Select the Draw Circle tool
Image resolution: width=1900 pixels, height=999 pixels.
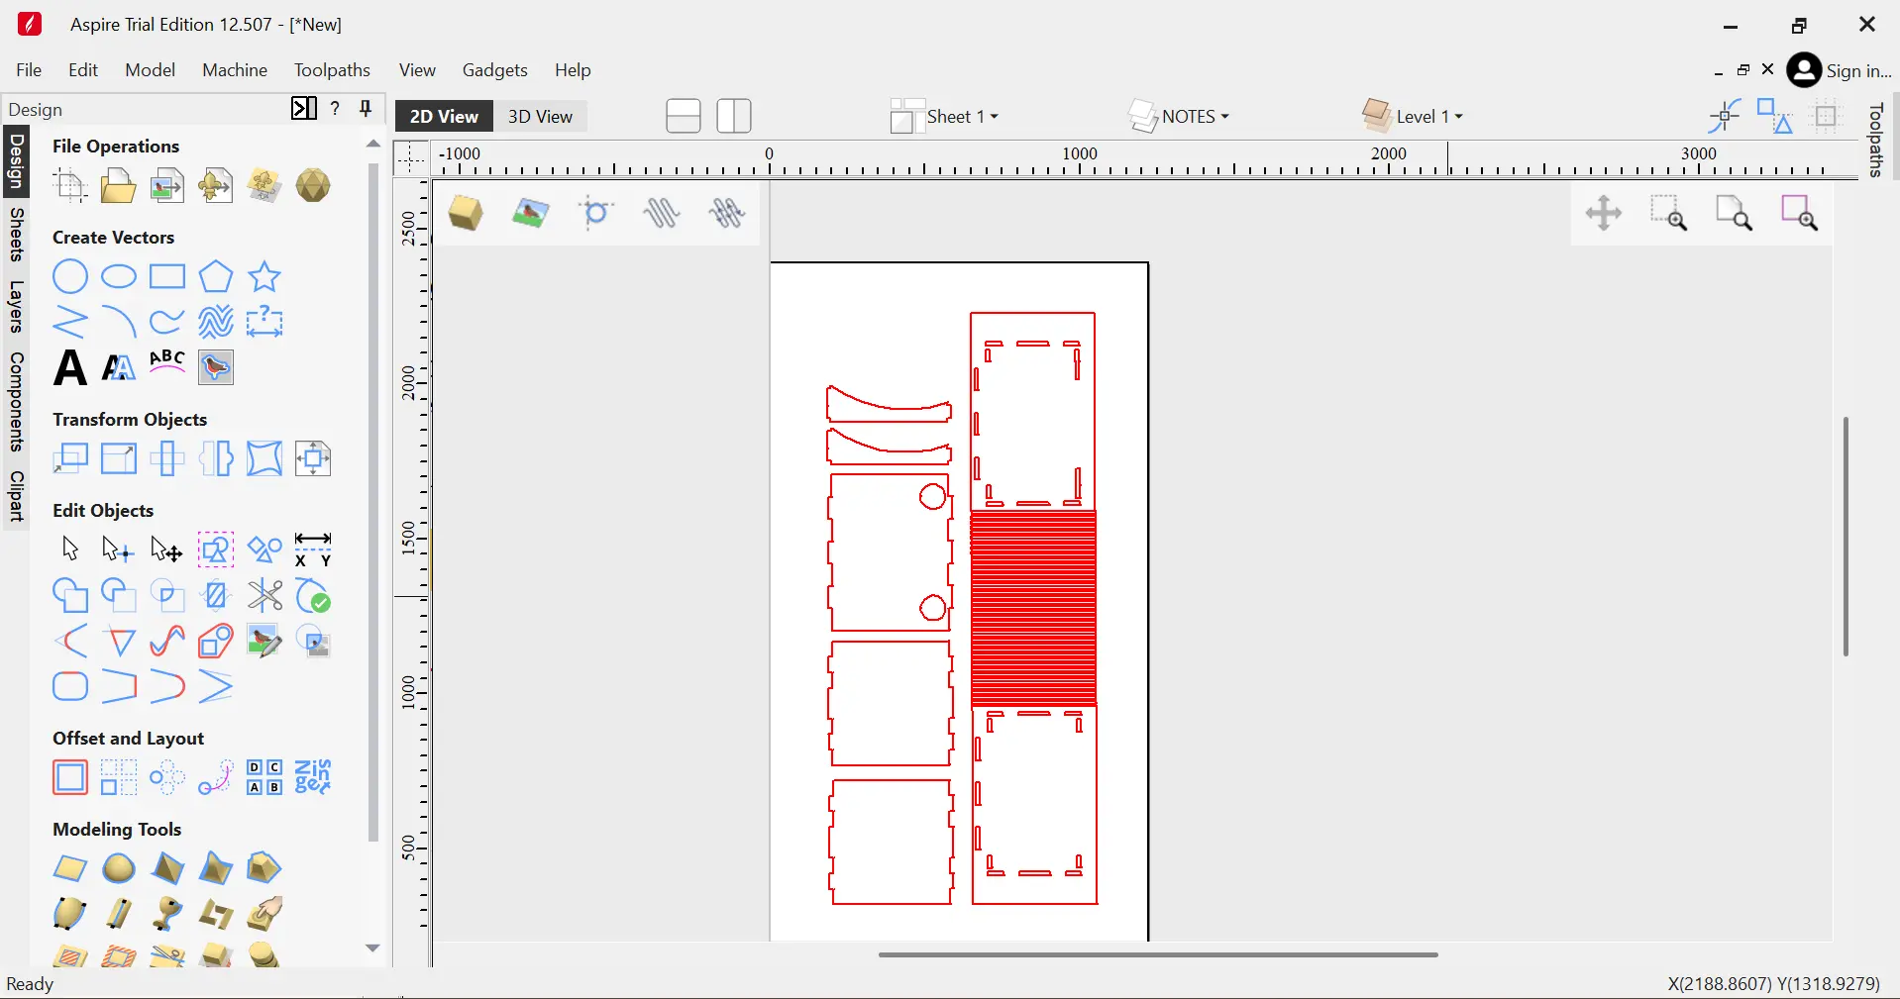click(70, 277)
